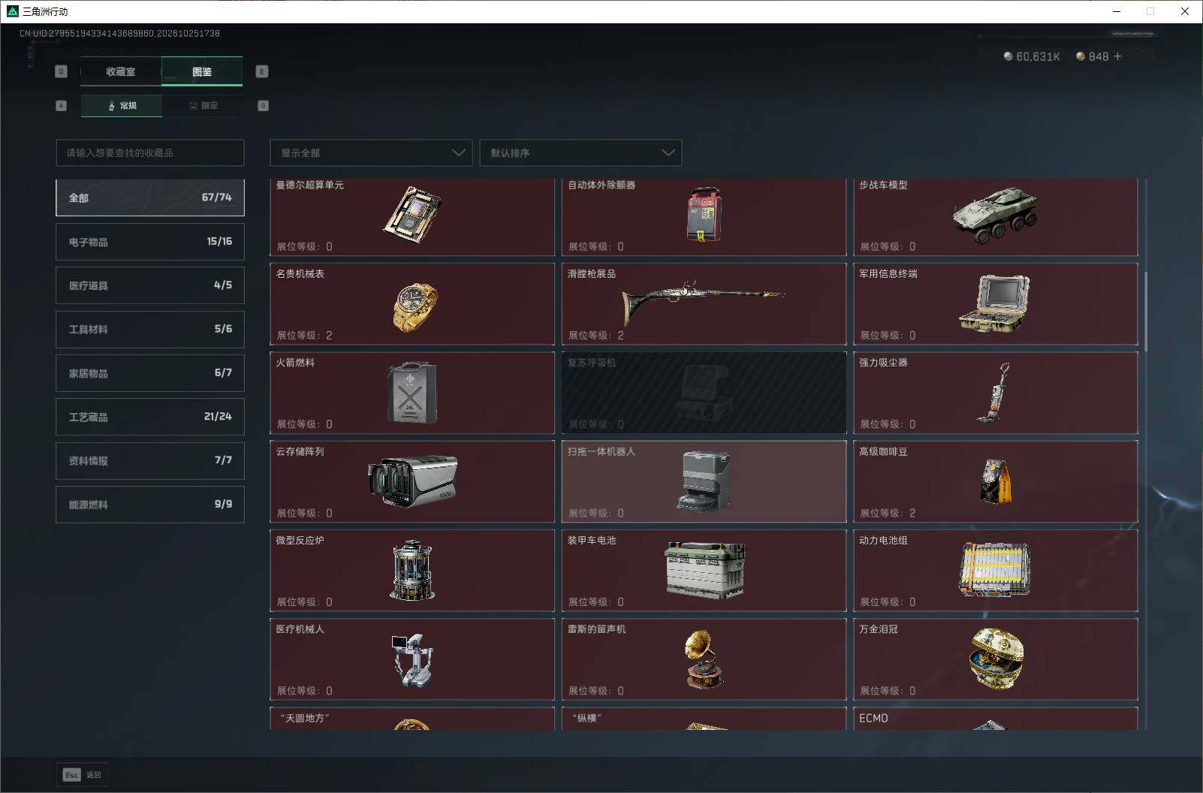The height and width of the screenshot is (793, 1203).
Task: Click the collection list vertical scrollbar
Action: [1146, 312]
